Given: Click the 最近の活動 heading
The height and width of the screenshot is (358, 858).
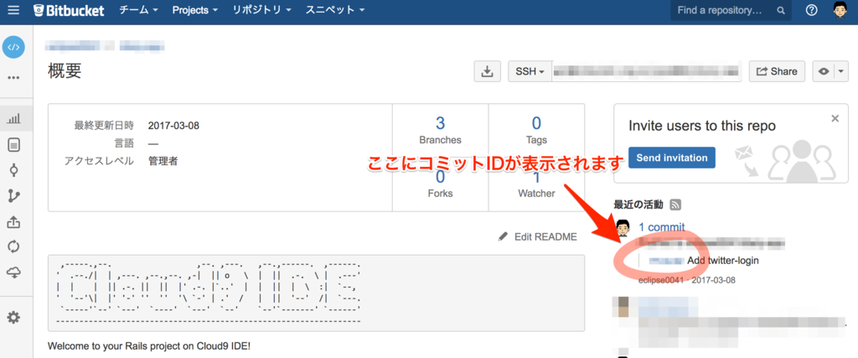Looking at the screenshot, I should [x=638, y=205].
